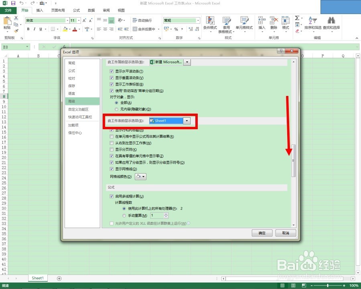Open the font size 11 dropdown
Viewport: 361px width, 289px height.
tap(79, 20)
